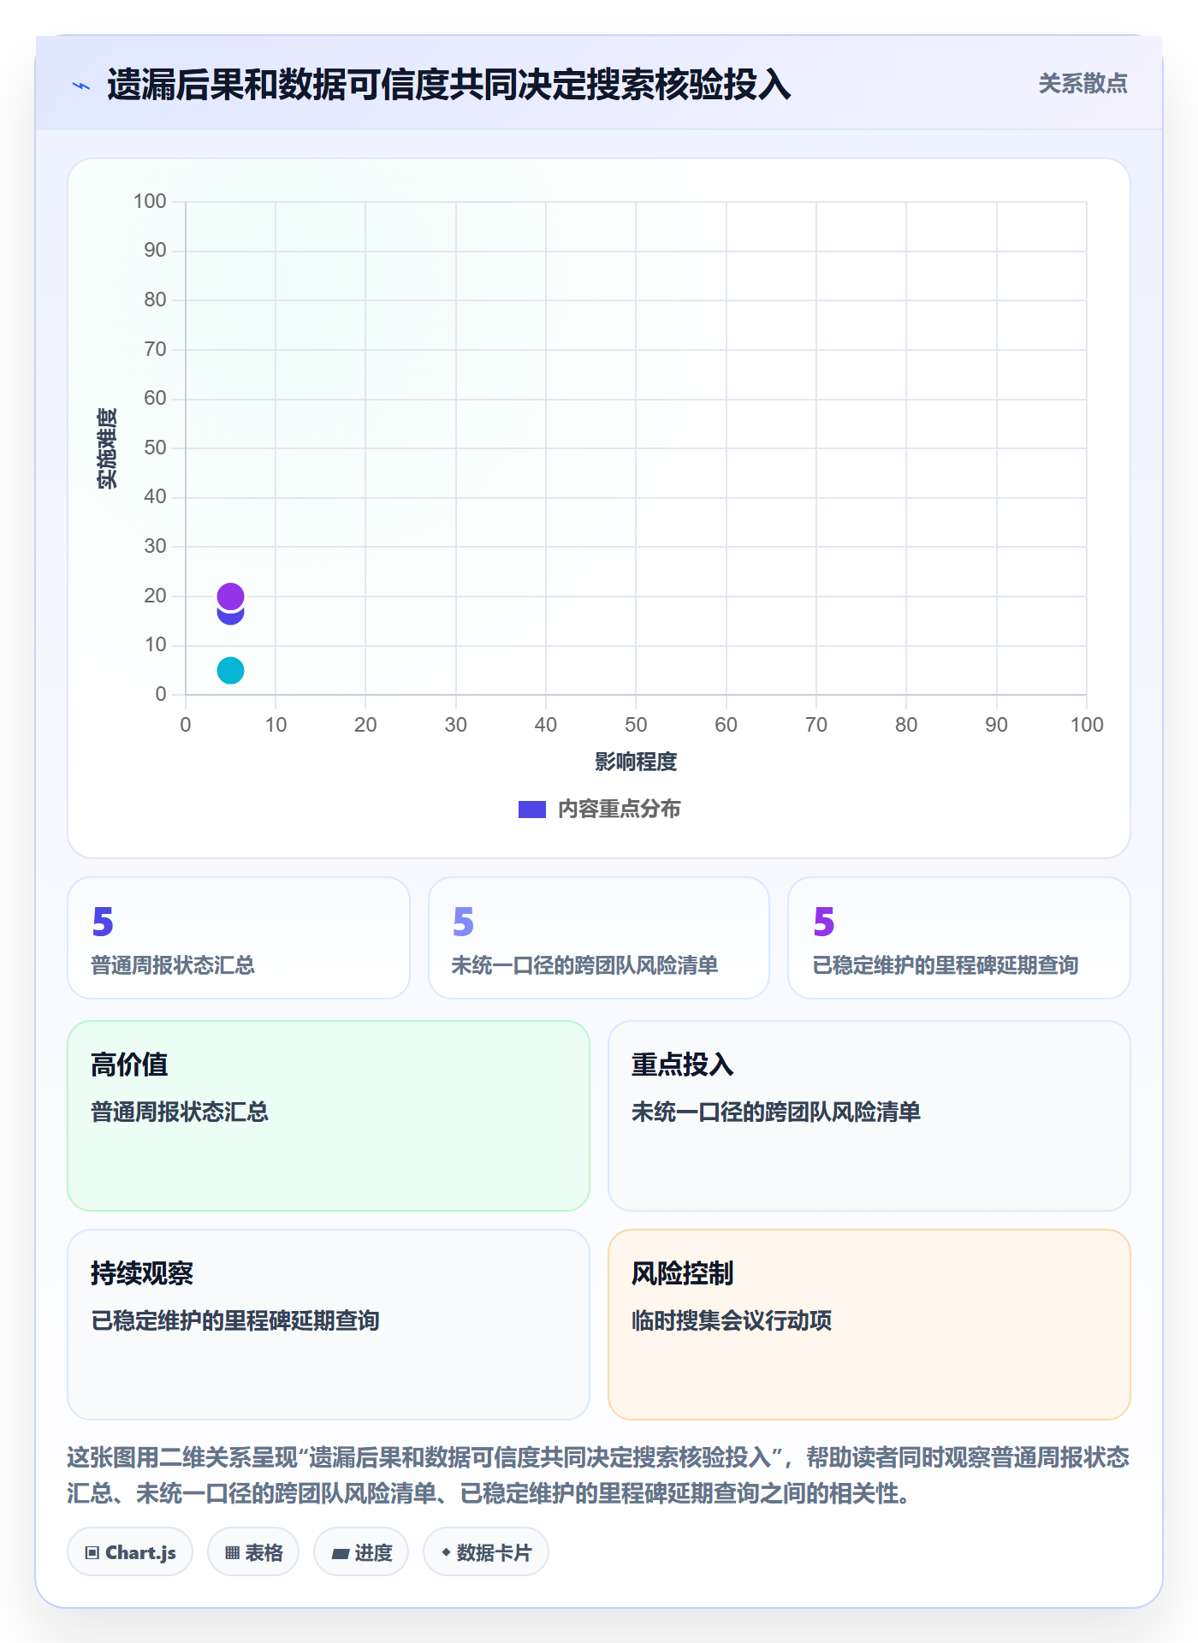1198x1643 pixels.
Task: Toggle the 内容重点分布 legend color box
Action: pos(532,810)
